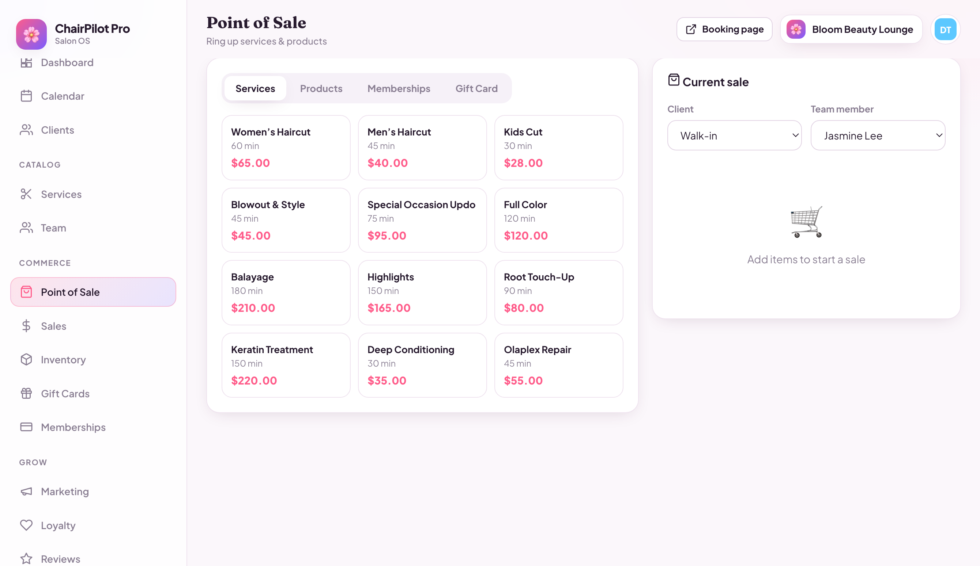This screenshot has height=566, width=980.
Task: Click the card icon for Memberships
Action: 26,427
